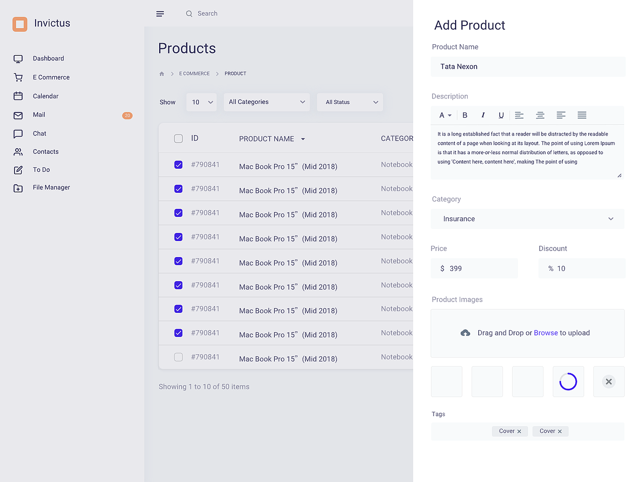643x482 pixels.
Task: Click the Bold formatting icon
Action: click(x=465, y=115)
